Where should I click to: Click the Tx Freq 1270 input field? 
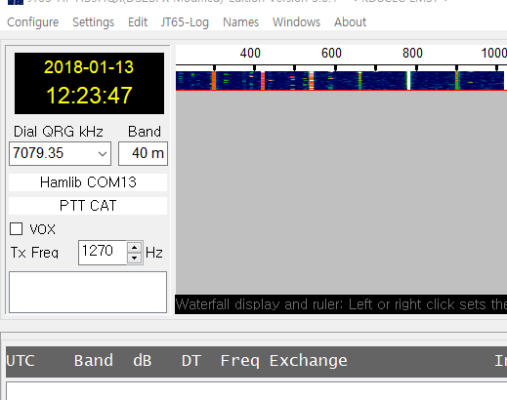coord(103,253)
